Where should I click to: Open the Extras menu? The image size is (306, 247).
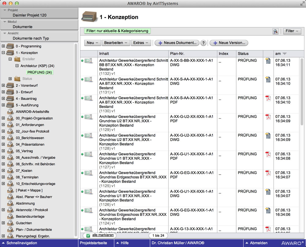[141, 43]
